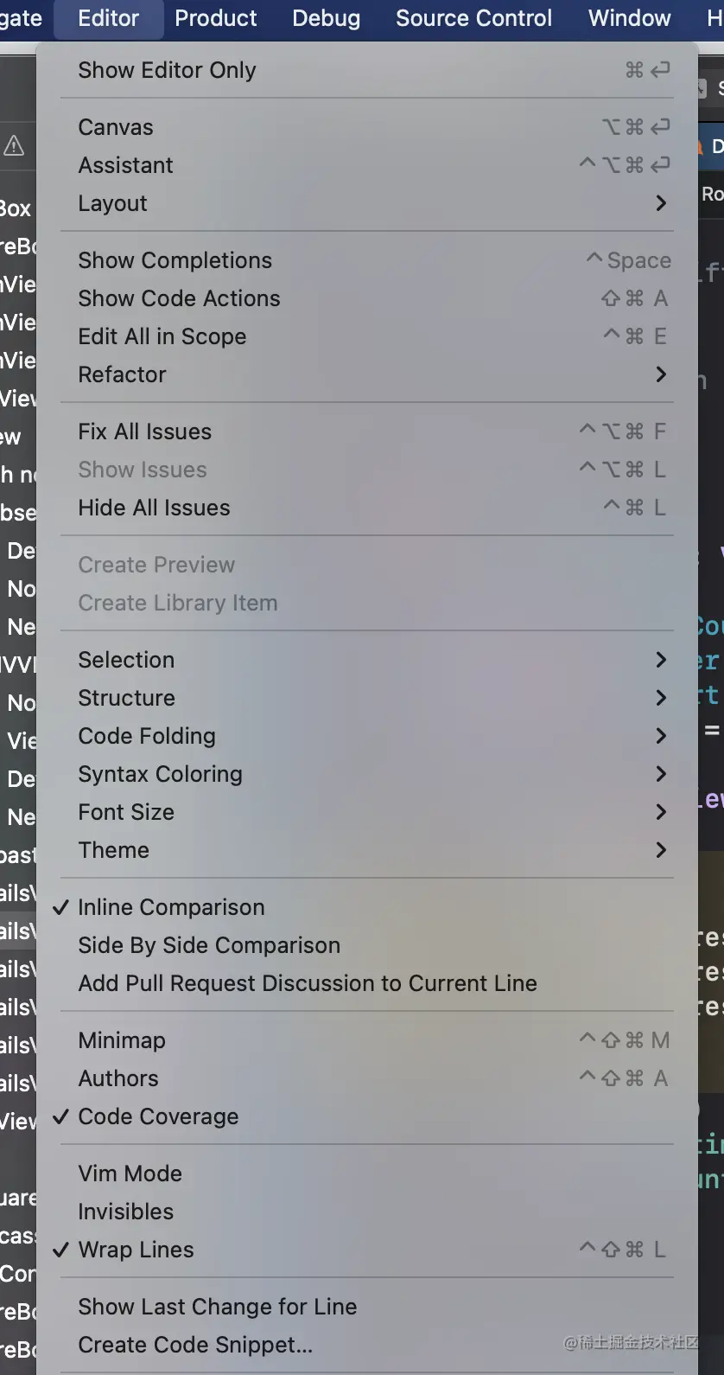
Task: Select Show Editor Only
Action: coord(167,70)
